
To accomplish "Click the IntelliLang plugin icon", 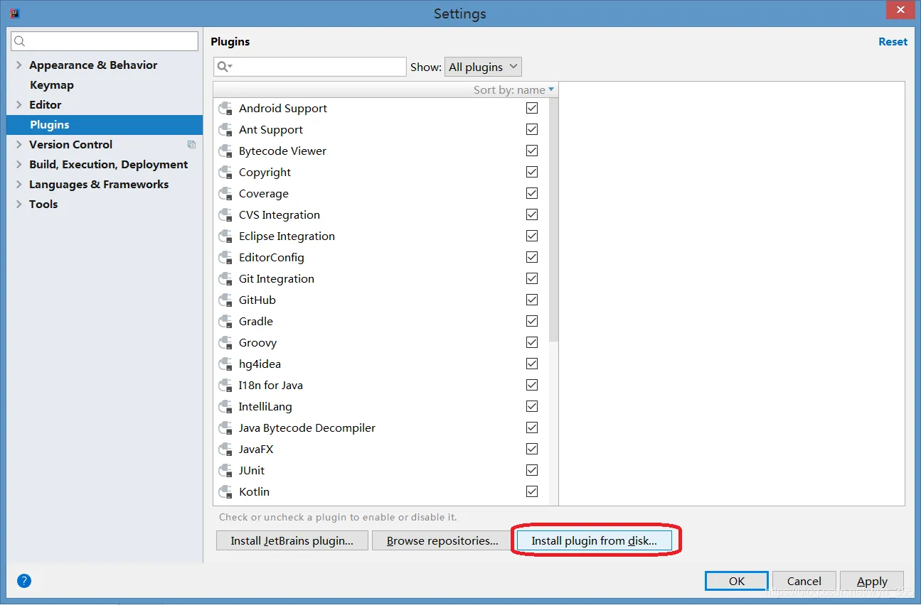I will 226,407.
